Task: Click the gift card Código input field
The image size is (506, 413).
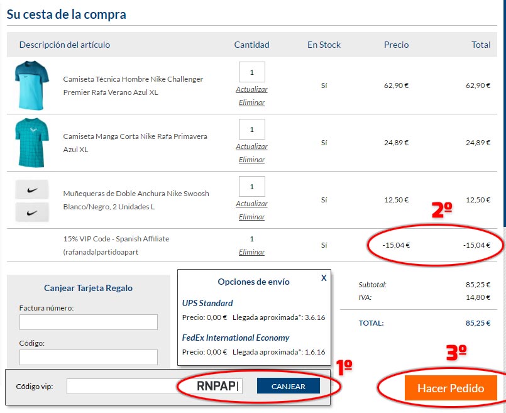Action: [89, 357]
